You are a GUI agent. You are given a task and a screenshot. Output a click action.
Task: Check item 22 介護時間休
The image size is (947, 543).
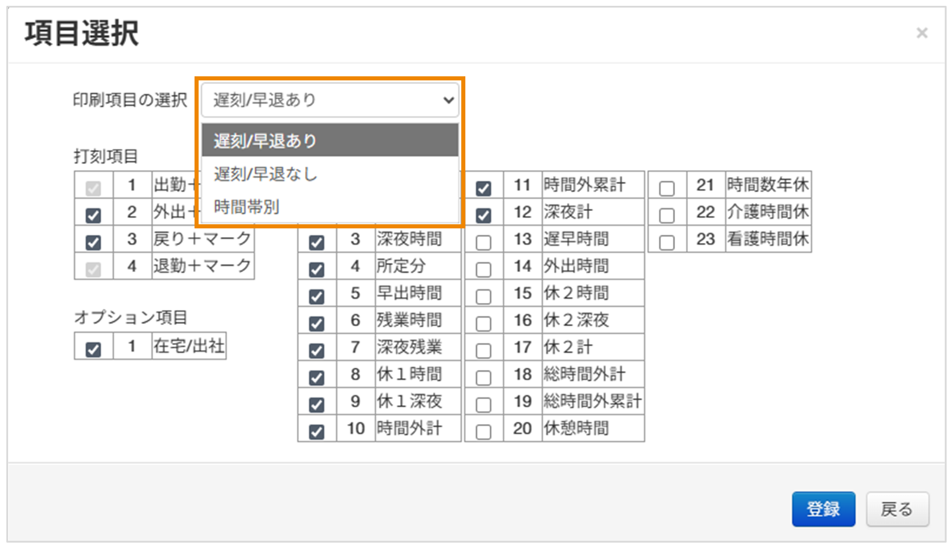(x=666, y=216)
